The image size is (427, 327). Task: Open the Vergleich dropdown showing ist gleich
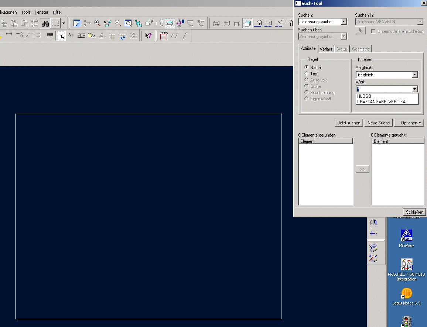click(x=387, y=75)
